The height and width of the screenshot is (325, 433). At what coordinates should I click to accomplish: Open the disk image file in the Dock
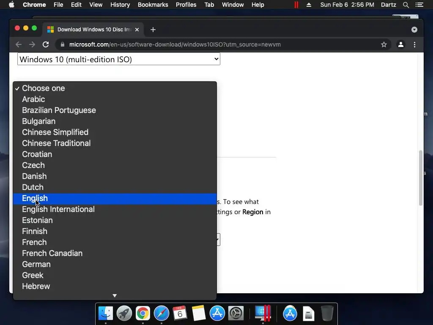click(x=308, y=314)
